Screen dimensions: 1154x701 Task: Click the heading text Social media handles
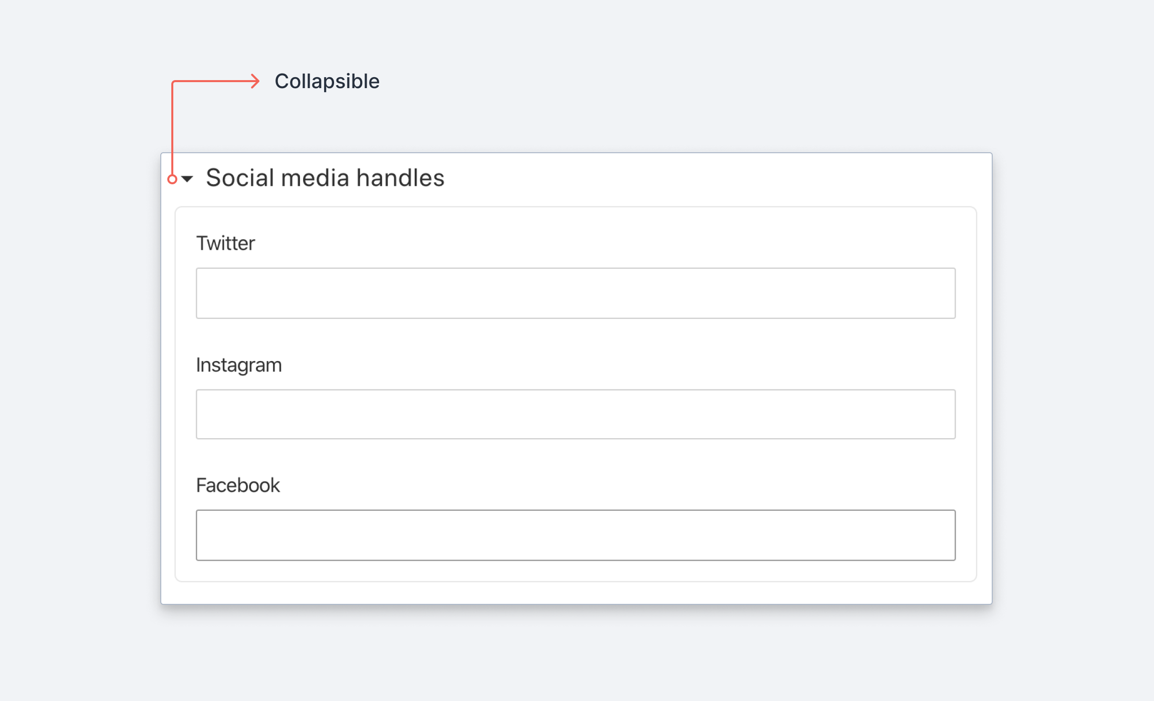[x=326, y=178]
